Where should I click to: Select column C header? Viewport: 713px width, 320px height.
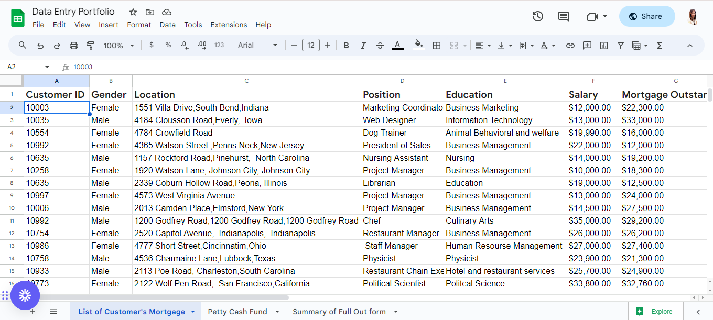tap(246, 81)
